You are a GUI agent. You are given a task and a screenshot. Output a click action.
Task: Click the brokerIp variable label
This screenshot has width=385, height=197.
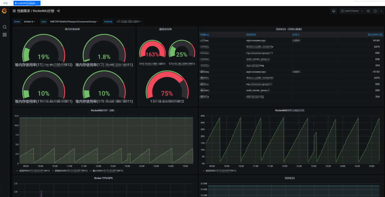pyautogui.click(x=108, y=22)
